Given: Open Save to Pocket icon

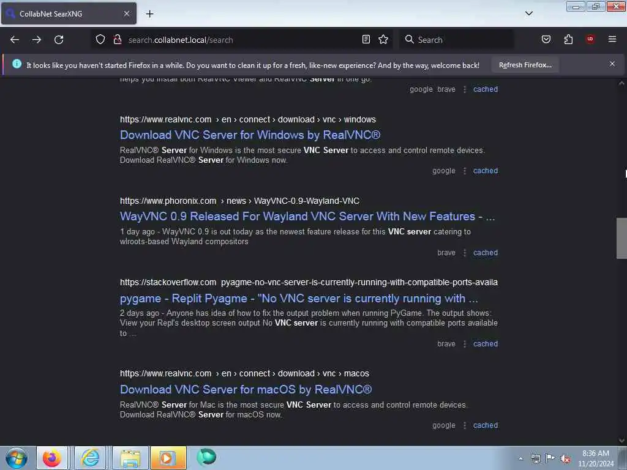Looking at the screenshot, I should point(546,39).
